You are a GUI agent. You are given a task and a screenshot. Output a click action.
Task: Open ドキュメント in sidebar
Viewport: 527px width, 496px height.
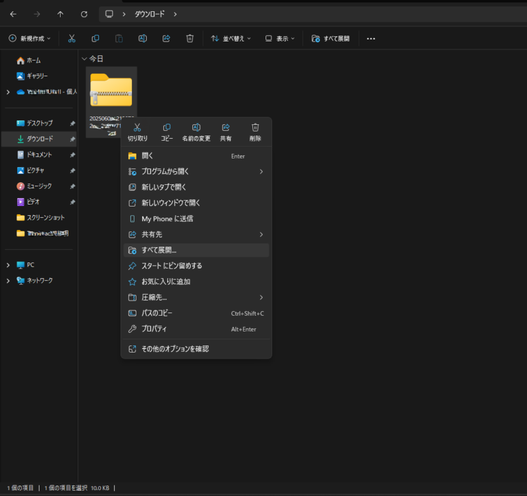point(35,155)
